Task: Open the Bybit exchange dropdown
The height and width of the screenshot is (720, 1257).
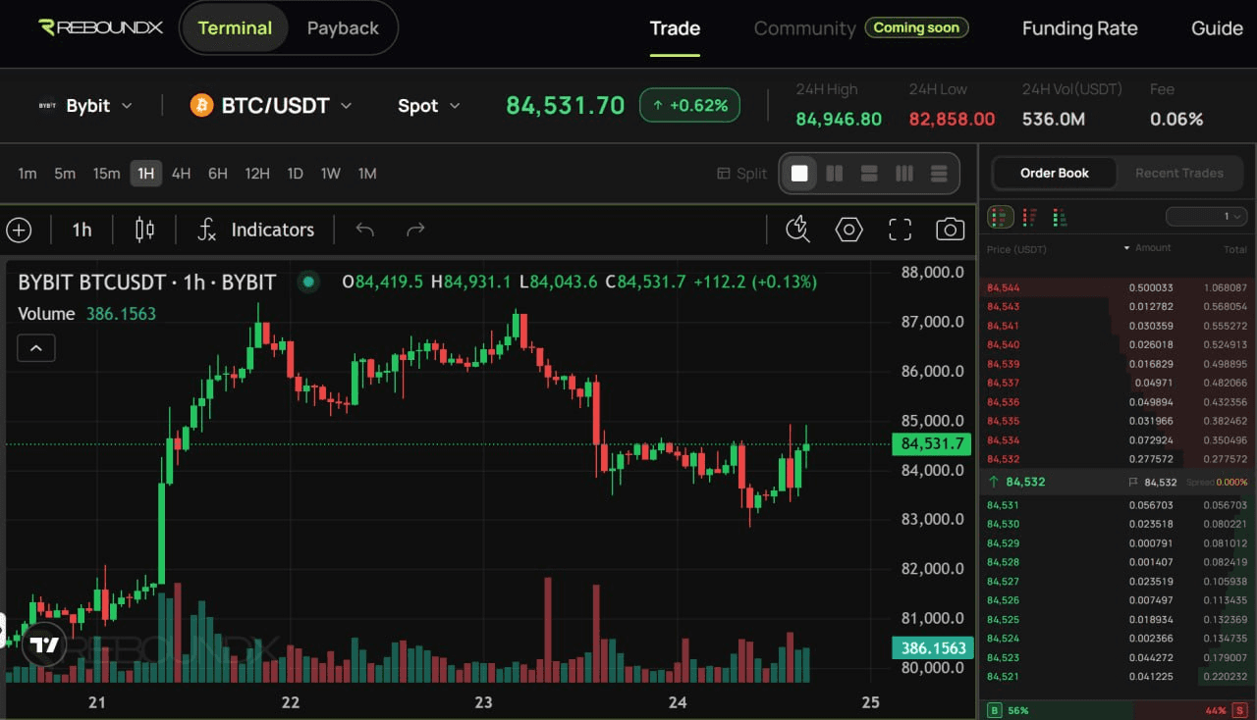Action: point(85,106)
